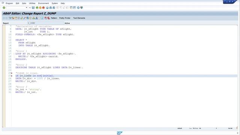
Task: Open the Display Navigation Window icon
Action: tap(37, 18)
